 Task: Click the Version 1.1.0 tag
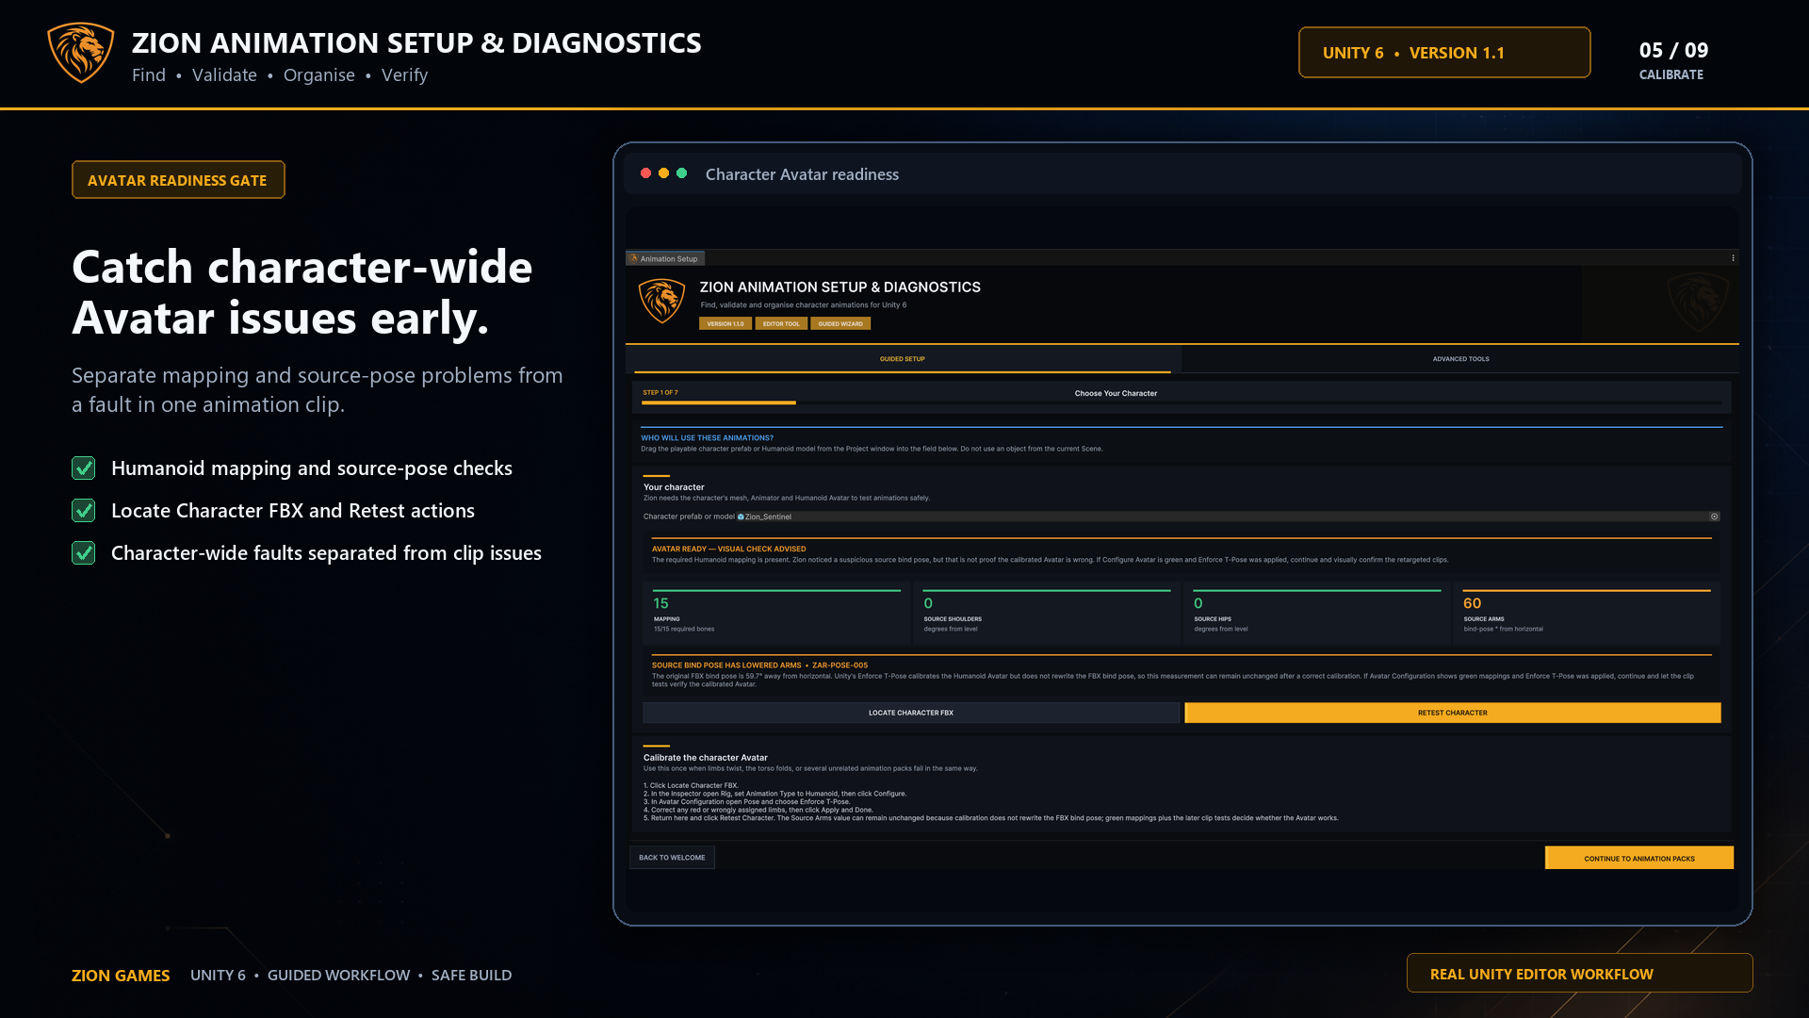725,323
